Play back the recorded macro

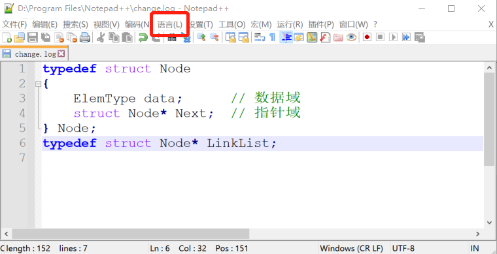click(x=393, y=37)
